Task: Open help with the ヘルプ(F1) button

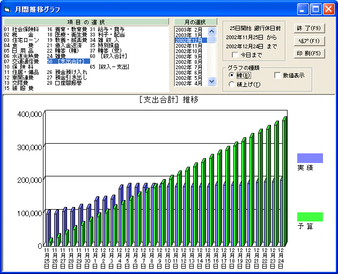Action: click(308, 41)
